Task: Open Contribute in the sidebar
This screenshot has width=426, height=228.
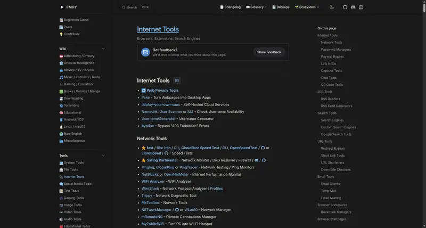Action: coord(70,34)
